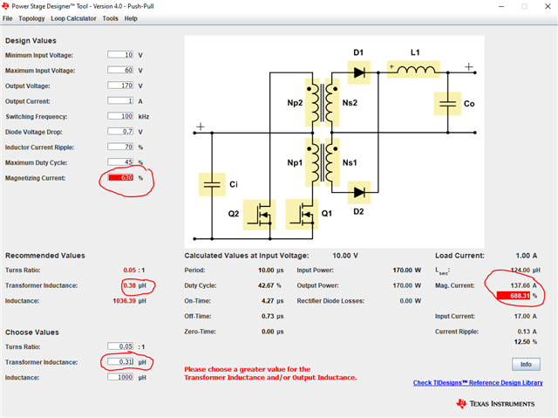Click the Power Stage Designer title bar icon
Image resolution: width=558 pixels, height=418 pixels.
(x=5, y=6)
